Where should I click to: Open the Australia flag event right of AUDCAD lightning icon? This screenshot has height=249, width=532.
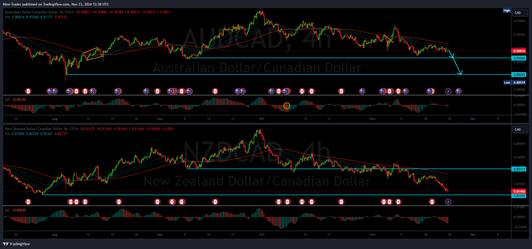(x=458, y=91)
